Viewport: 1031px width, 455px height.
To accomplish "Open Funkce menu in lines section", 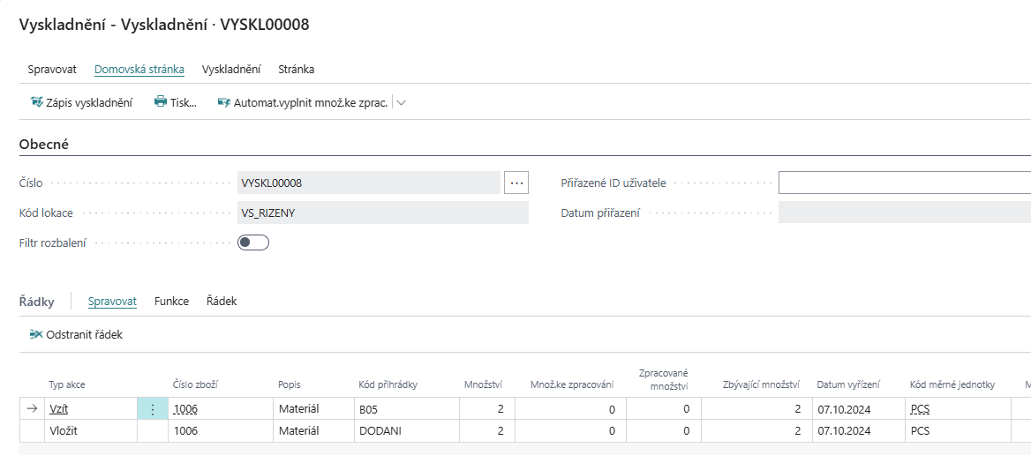I will tap(171, 301).
